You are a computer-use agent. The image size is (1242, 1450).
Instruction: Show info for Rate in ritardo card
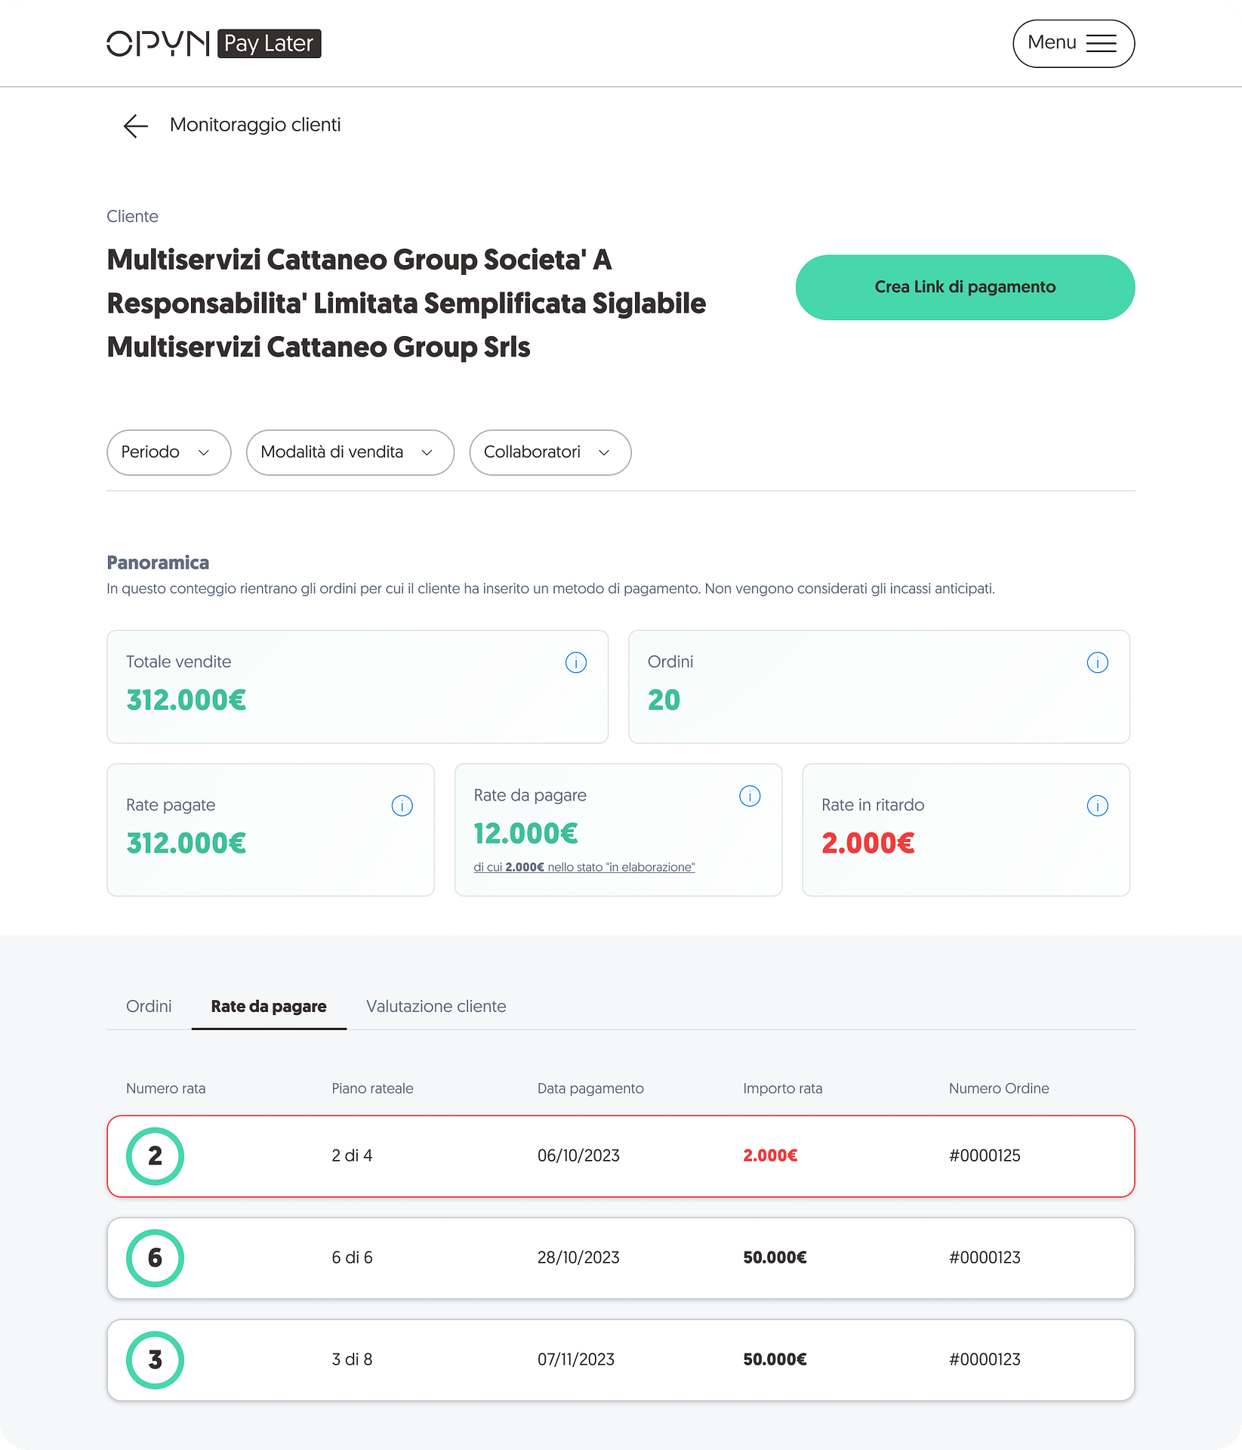pos(1097,806)
